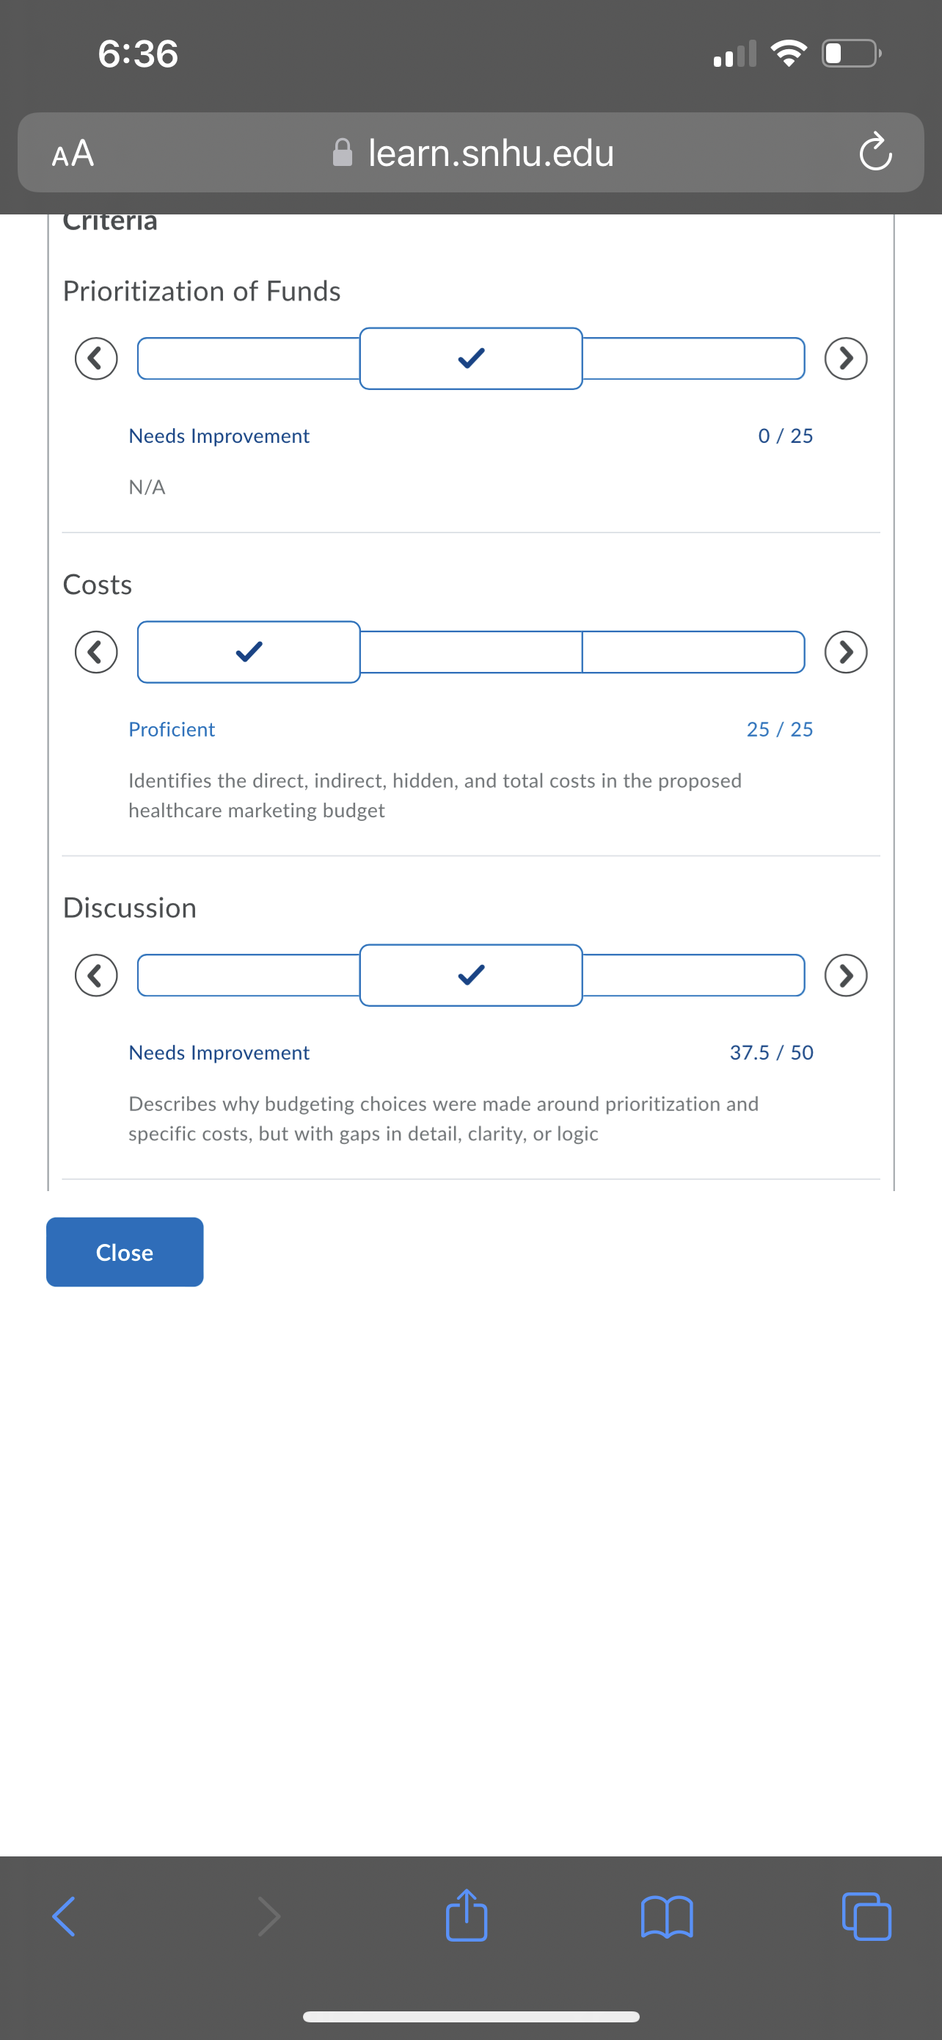The width and height of the screenshot is (942, 2040).
Task: Click next level arrow for Prioritization of Funds
Action: coord(845,359)
